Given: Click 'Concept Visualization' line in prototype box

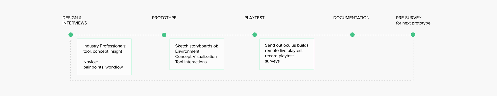Looking at the screenshot, I should tap(196, 57).
